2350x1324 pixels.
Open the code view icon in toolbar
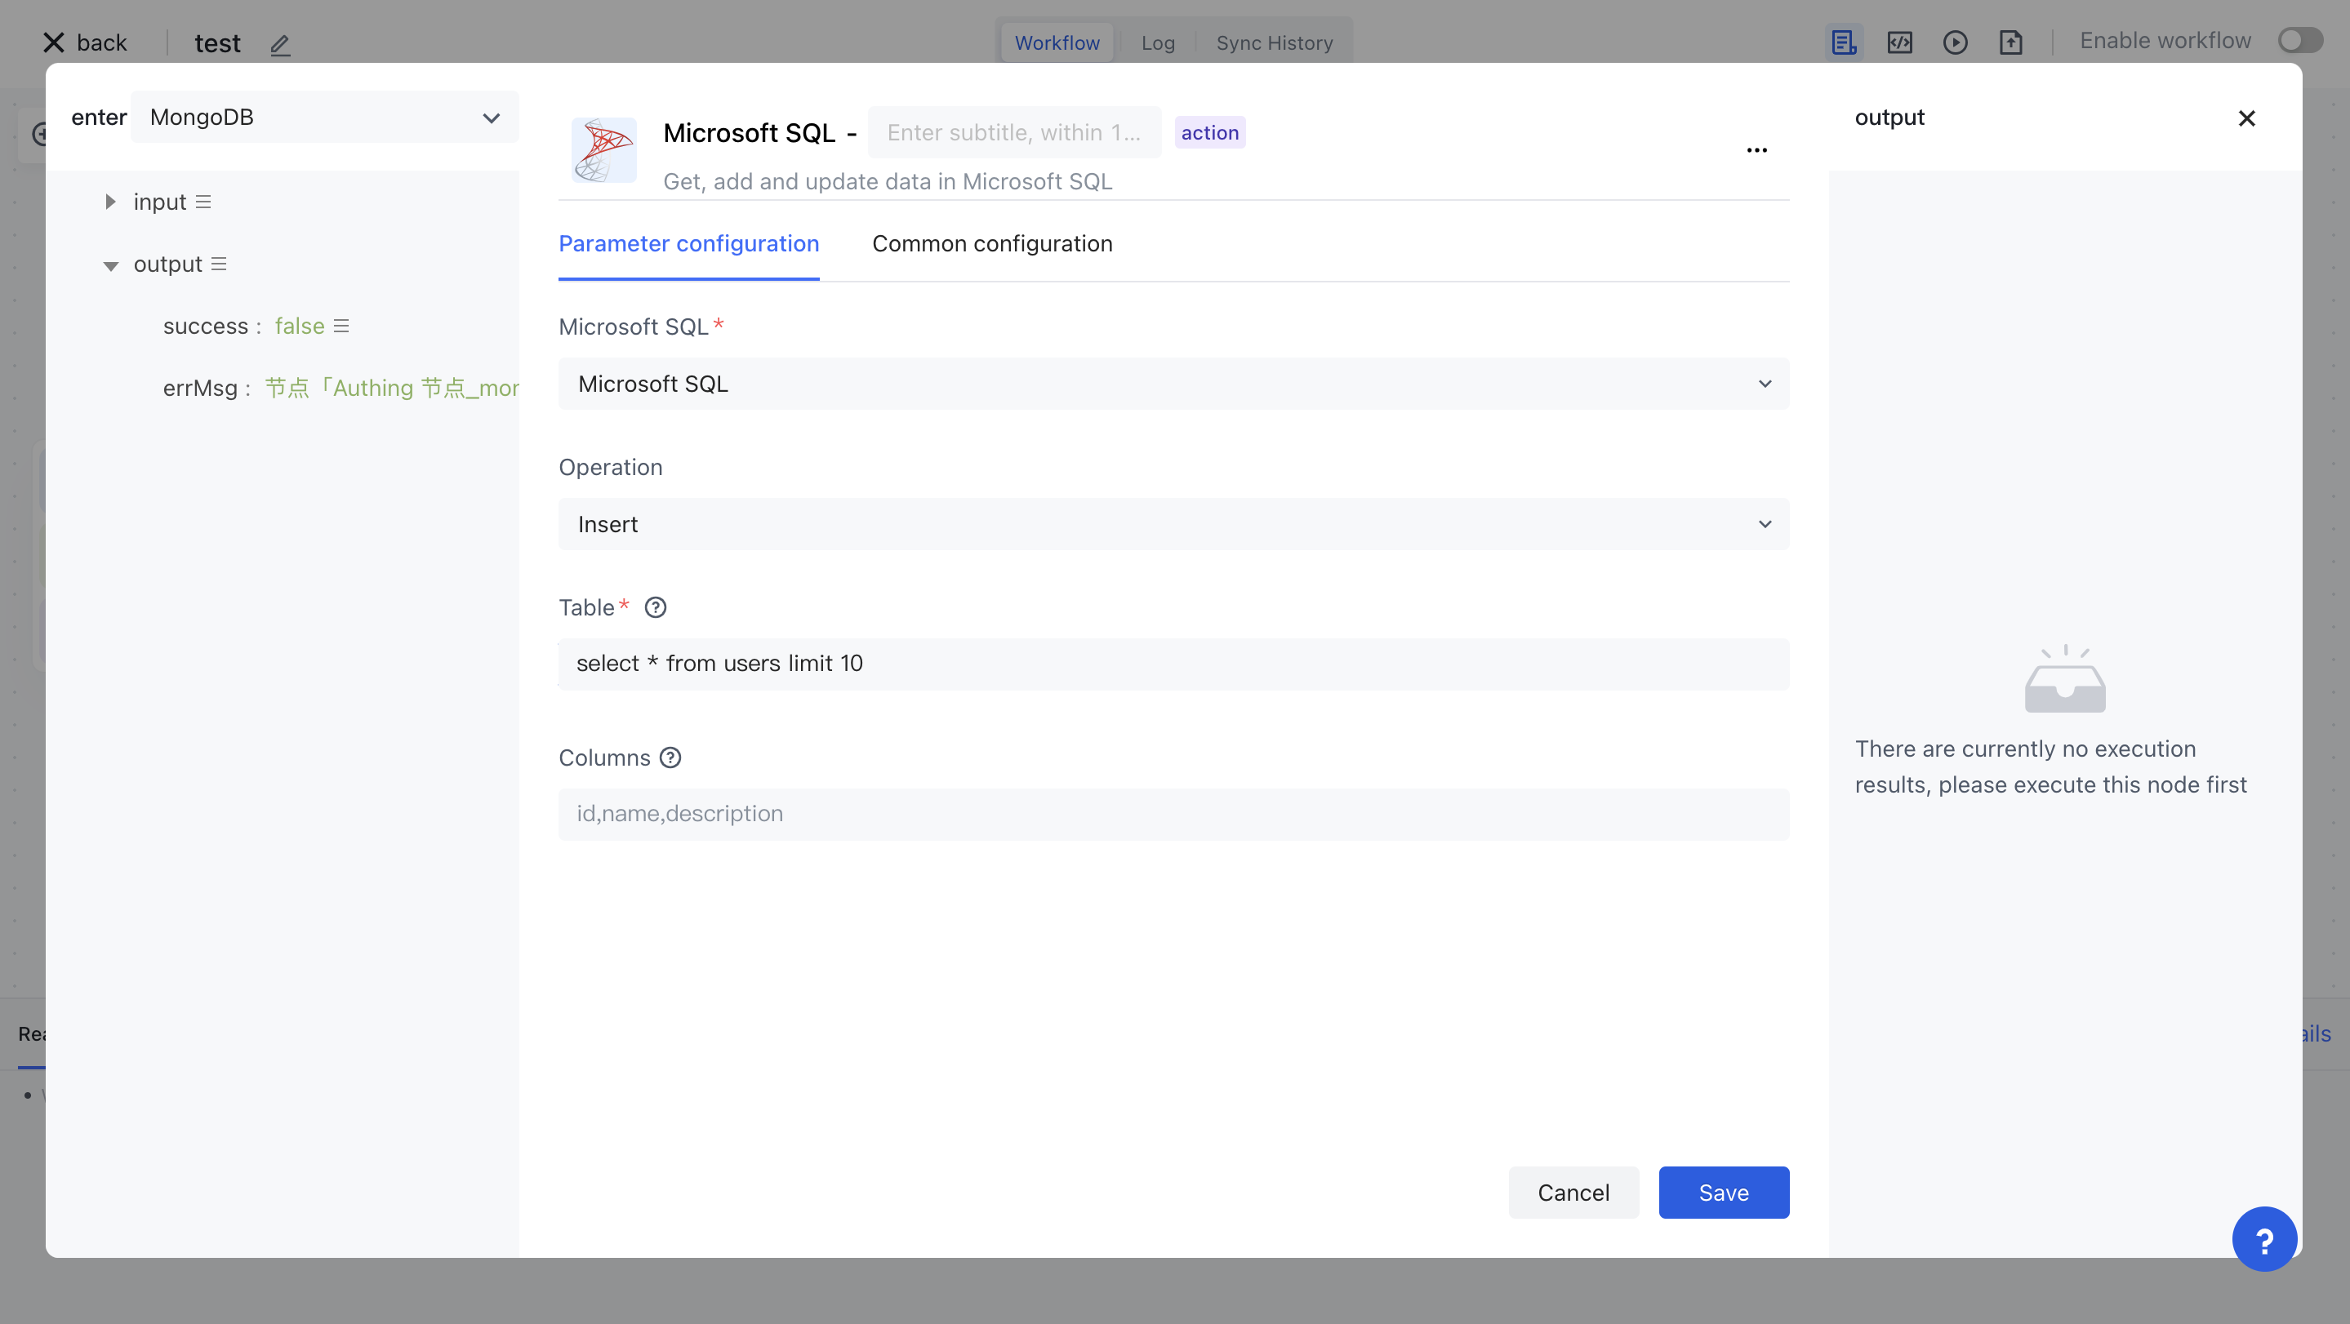point(1899,43)
